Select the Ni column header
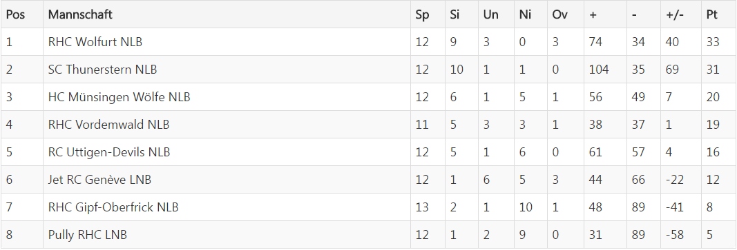The height and width of the screenshot is (250, 737). (525, 14)
